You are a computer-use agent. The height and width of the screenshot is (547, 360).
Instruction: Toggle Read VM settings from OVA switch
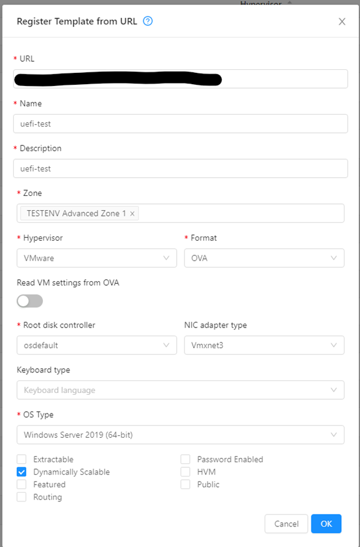[x=30, y=301]
